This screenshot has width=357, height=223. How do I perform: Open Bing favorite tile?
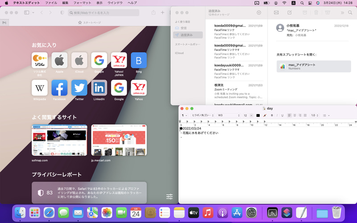(x=139, y=60)
